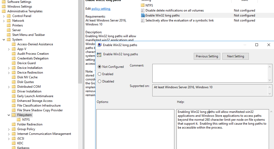Click the Windows Settings folder icon

pyautogui.click(x=4, y=7)
